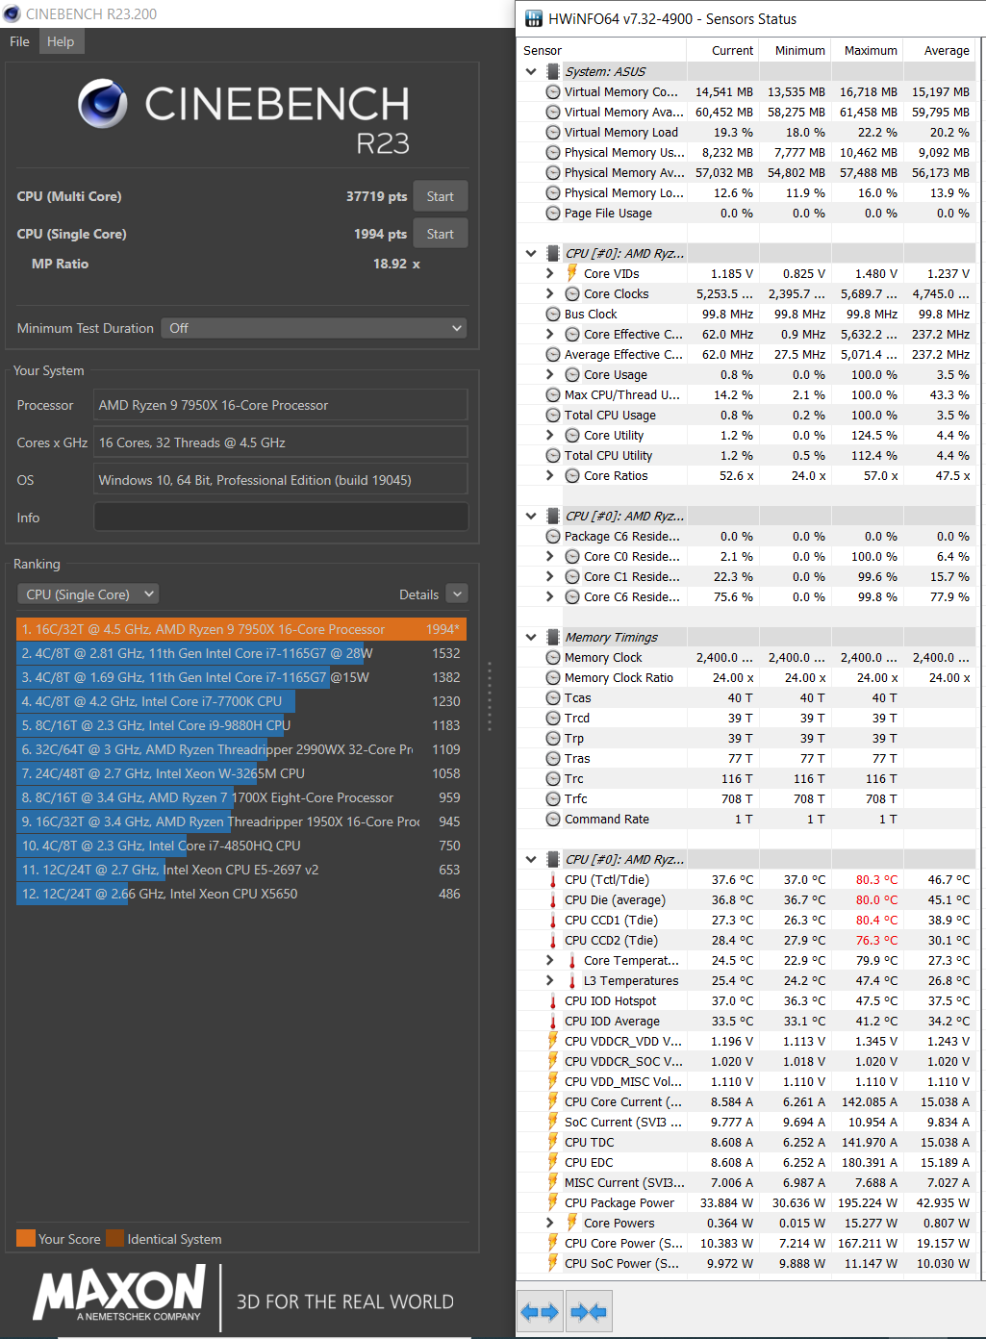Image resolution: width=986 pixels, height=1339 pixels.
Task: Click the 80.3 °C maximum Tctl/Tdie value
Action: coord(876,879)
